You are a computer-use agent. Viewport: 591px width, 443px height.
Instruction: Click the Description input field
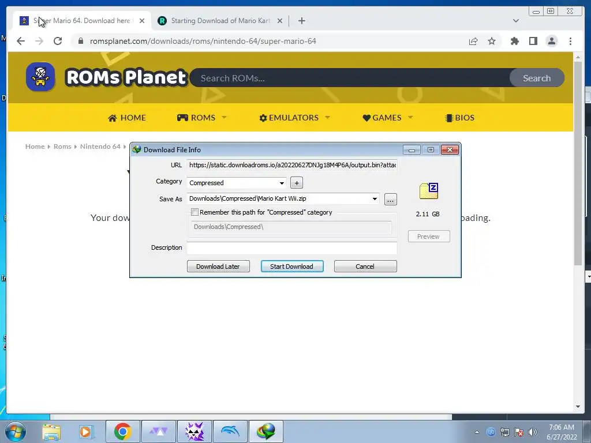click(x=292, y=248)
